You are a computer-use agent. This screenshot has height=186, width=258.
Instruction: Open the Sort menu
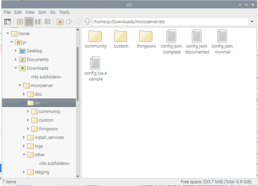coord(42,12)
